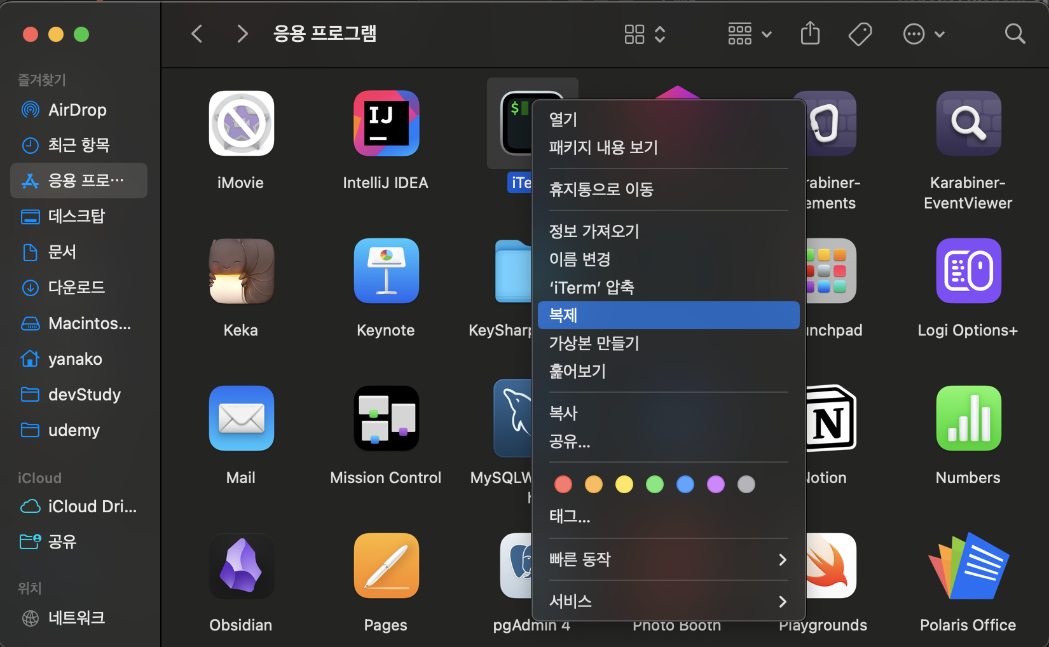1049x647 pixels.
Task: Select 응용 프로그램 sidebar item
Action: point(79,180)
